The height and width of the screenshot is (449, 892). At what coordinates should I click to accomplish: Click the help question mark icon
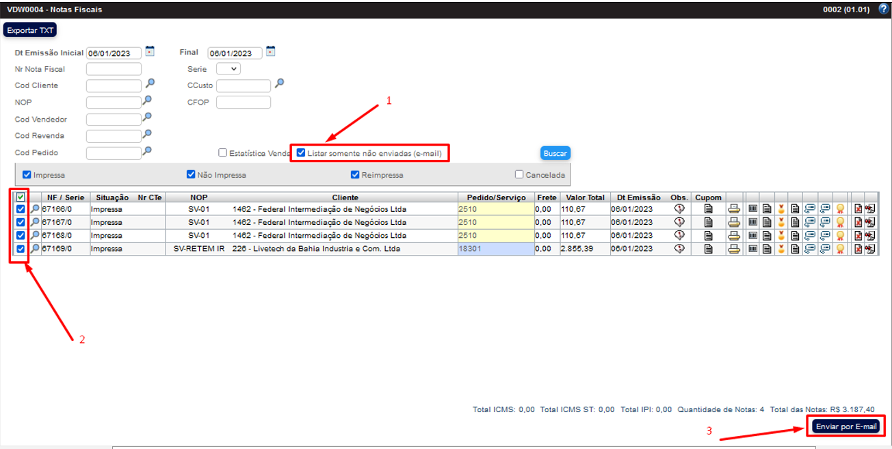[883, 9]
